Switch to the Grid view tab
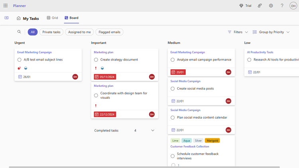Image resolution: width=299 pixels, height=168 pixels. pyautogui.click(x=52, y=18)
